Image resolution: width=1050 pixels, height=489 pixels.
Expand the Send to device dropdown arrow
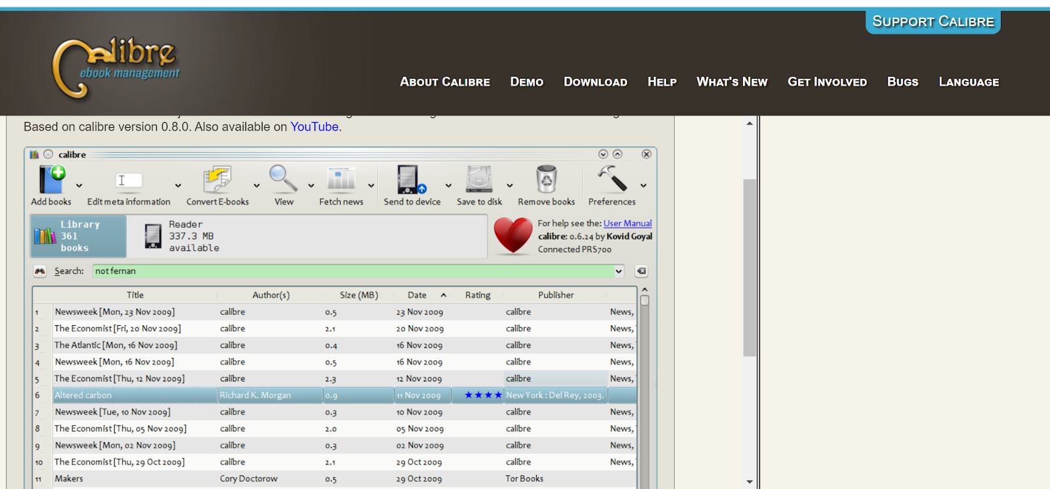(x=448, y=186)
